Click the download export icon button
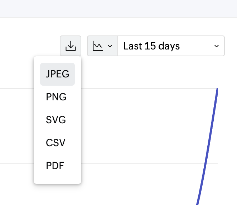 (x=71, y=46)
